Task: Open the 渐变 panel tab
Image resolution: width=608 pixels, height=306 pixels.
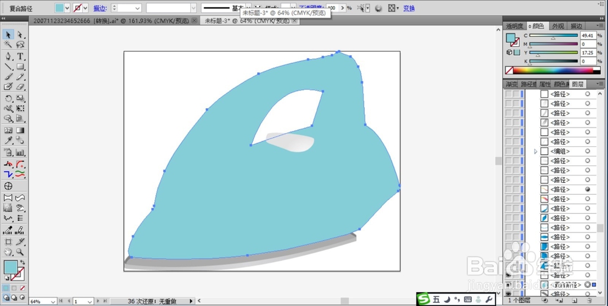Action: pos(511,84)
